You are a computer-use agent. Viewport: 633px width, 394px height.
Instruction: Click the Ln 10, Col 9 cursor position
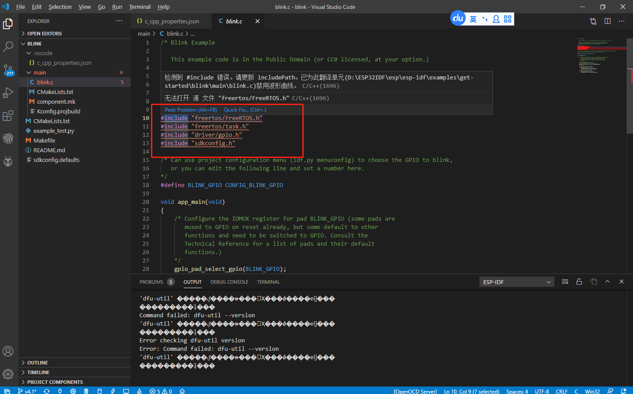[471, 391]
